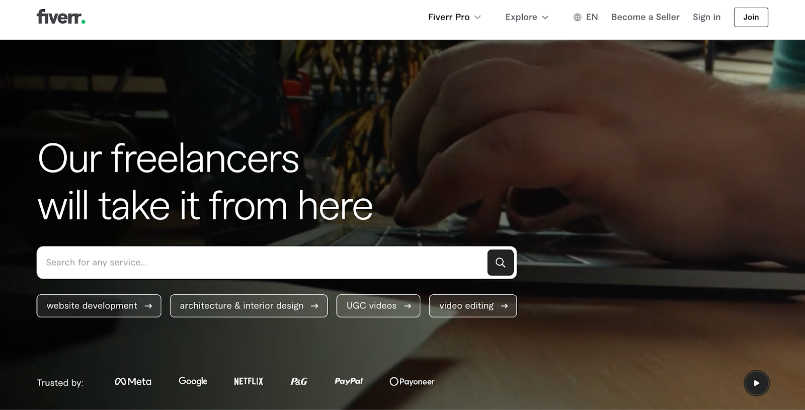Open the Explore dropdown menu
The width and height of the screenshot is (805, 410).
pyautogui.click(x=527, y=17)
